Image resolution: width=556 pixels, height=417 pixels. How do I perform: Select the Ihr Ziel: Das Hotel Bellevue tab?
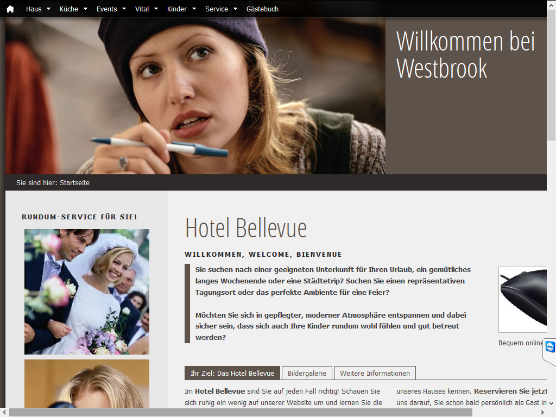pos(232,373)
